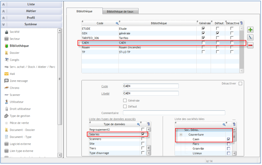Open the Mail item in sidebar
Screen dimensions: 262x165
pyautogui.click(x=12, y=74)
